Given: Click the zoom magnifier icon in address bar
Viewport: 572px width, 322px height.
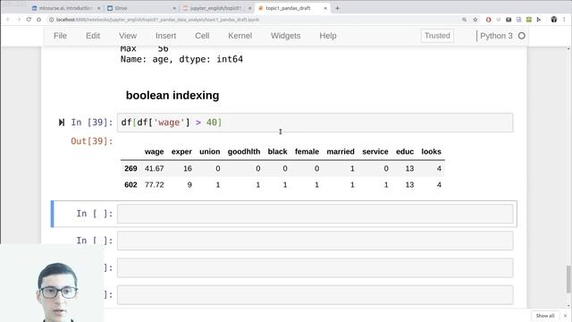Looking at the screenshot, I should pyautogui.click(x=465, y=20).
